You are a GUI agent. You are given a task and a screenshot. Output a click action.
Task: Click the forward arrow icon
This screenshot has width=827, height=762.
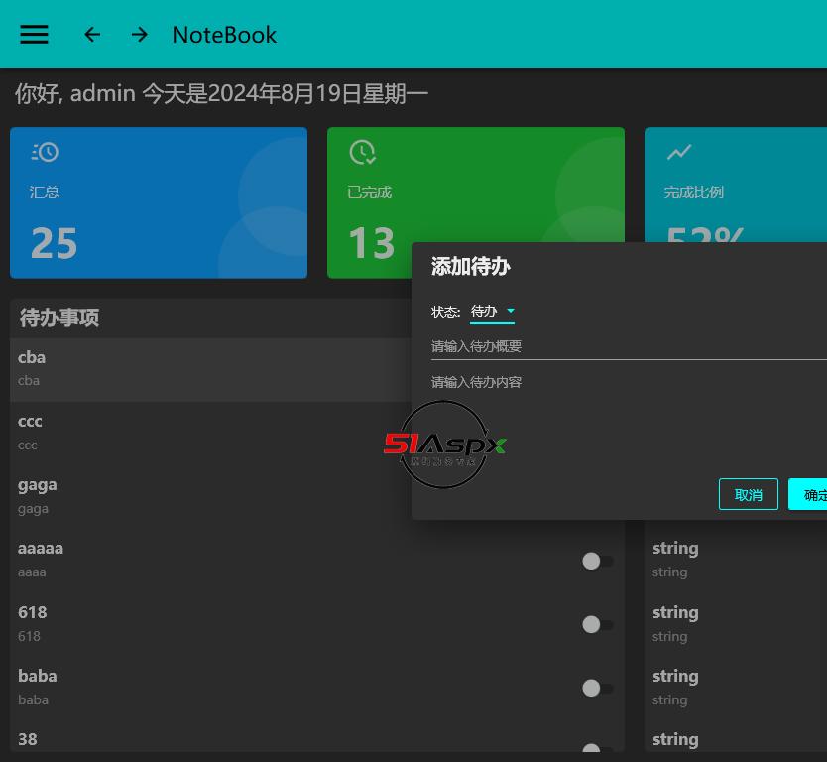tap(139, 34)
